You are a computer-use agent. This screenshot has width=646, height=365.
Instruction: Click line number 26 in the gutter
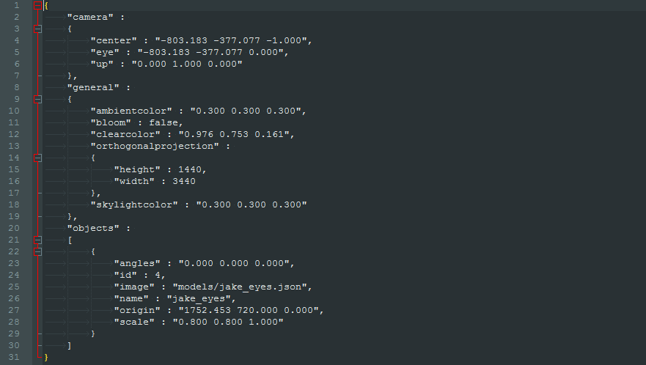16,298
